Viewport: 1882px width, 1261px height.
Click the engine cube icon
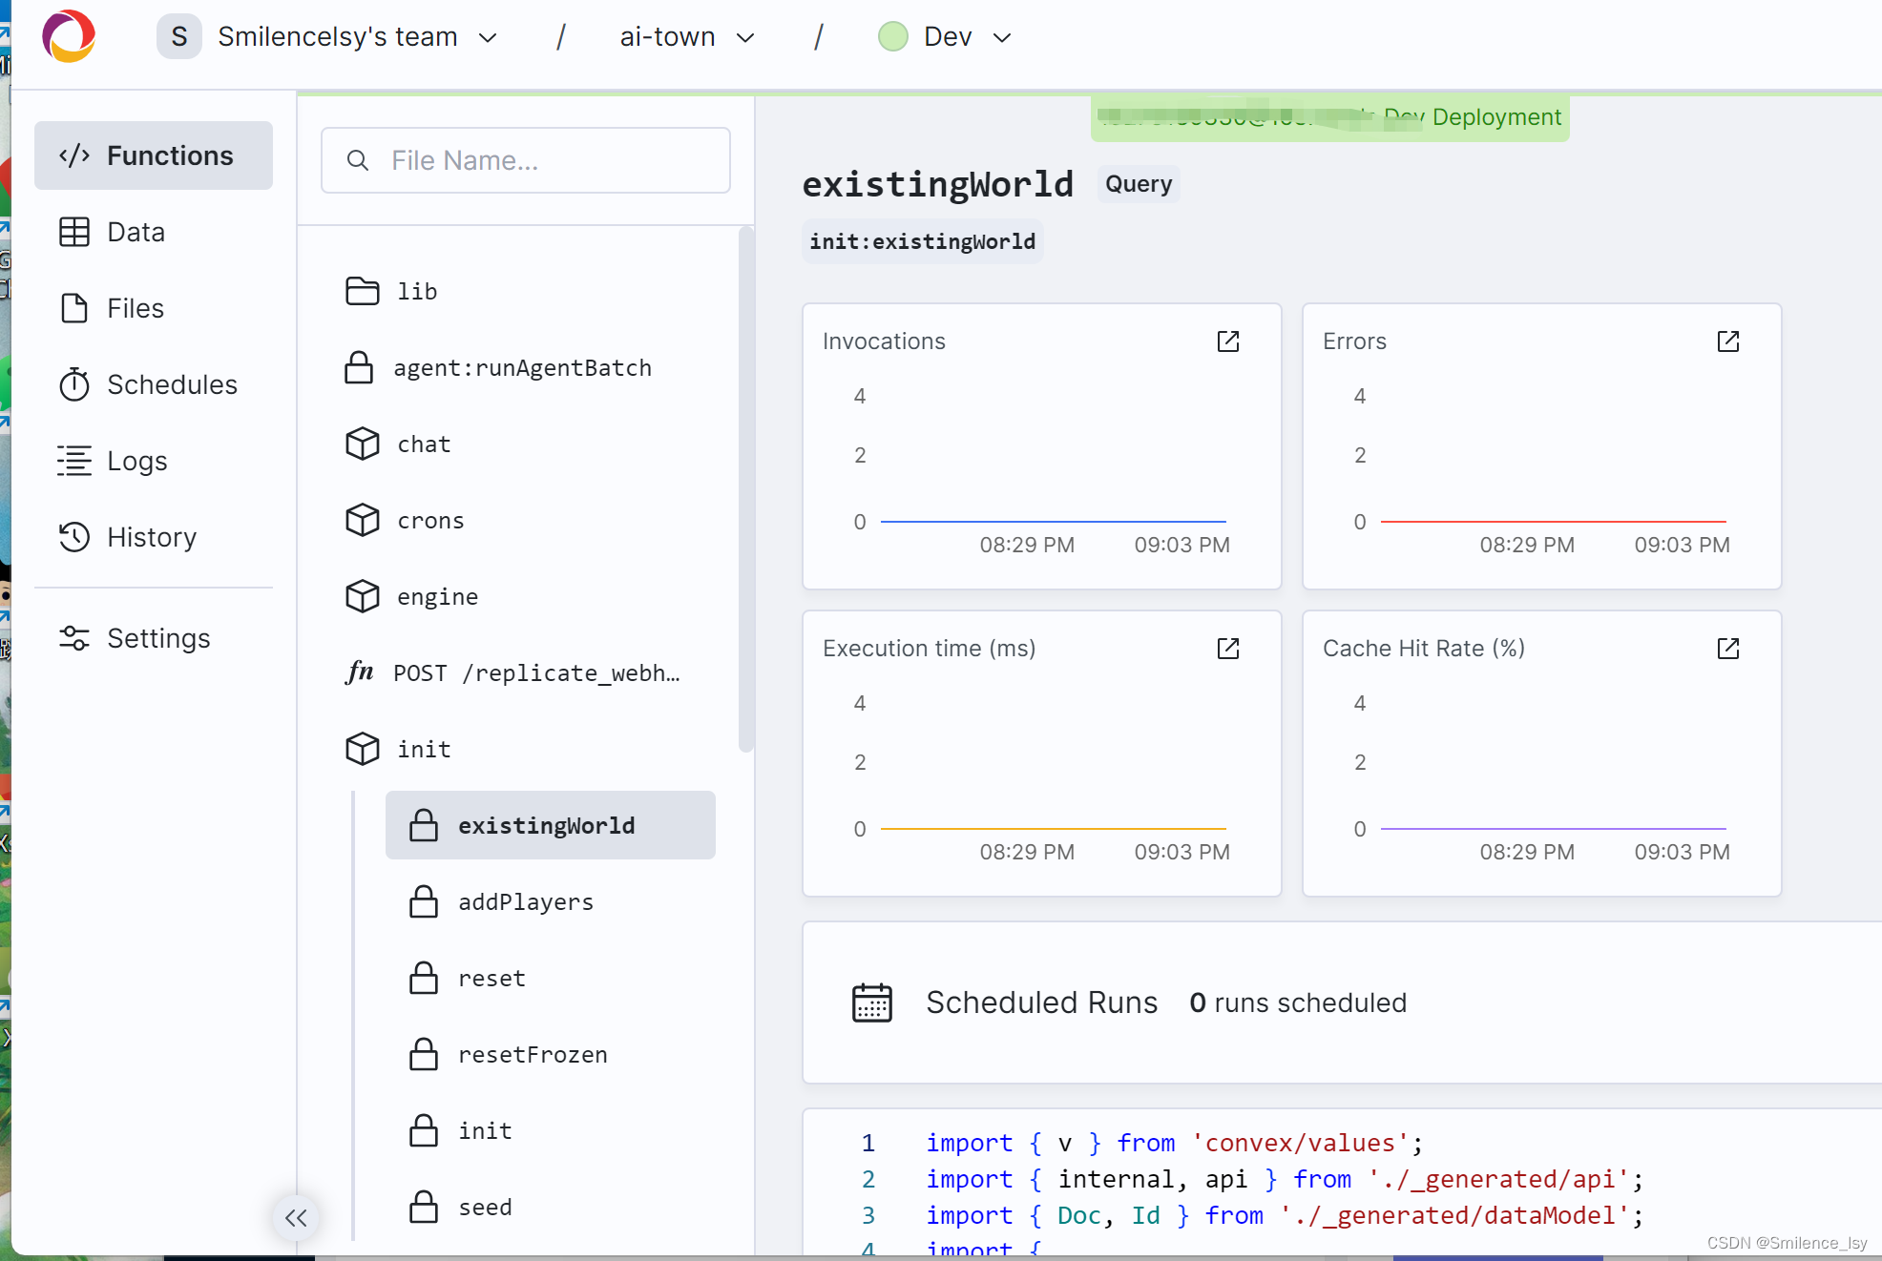(363, 596)
